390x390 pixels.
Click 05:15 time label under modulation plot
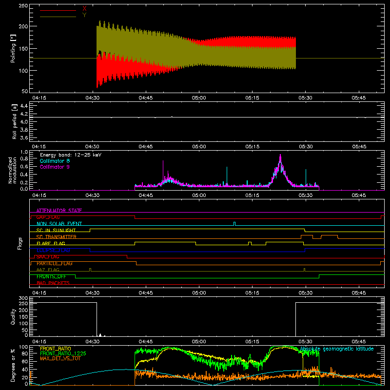(x=252, y=195)
